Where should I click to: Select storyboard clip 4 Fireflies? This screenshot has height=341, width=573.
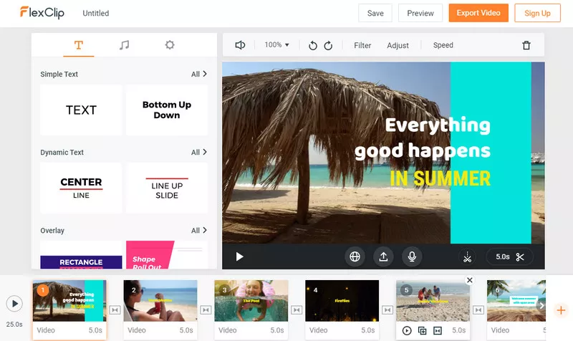pos(342,301)
